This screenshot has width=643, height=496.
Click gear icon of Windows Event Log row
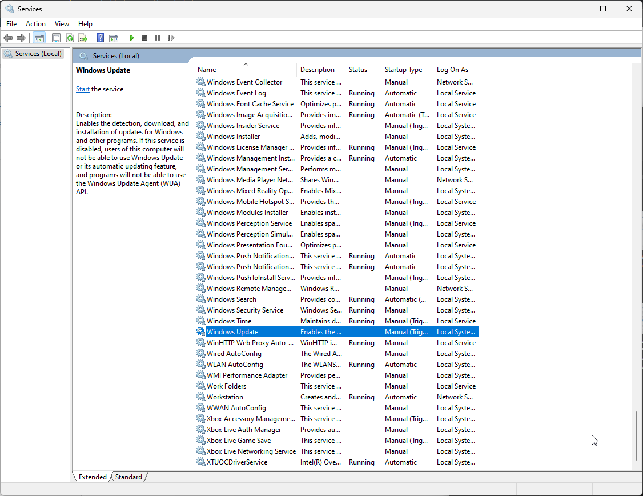[200, 93]
